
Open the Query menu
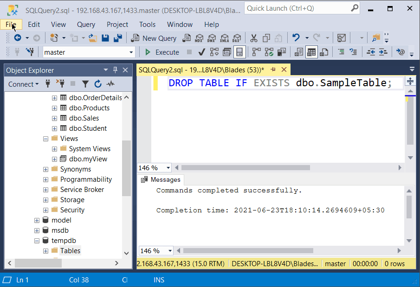85,25
